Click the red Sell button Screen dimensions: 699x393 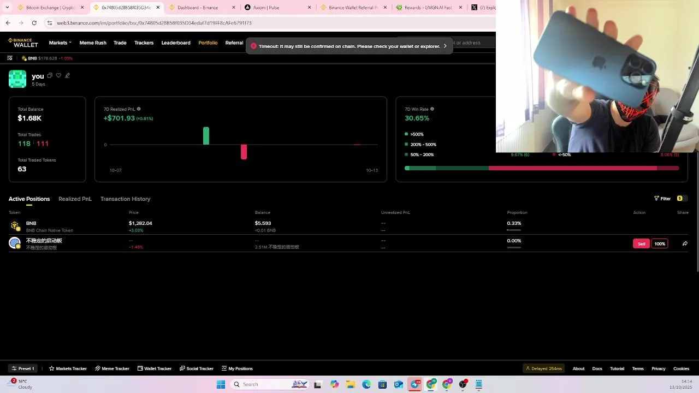(642, 243)
